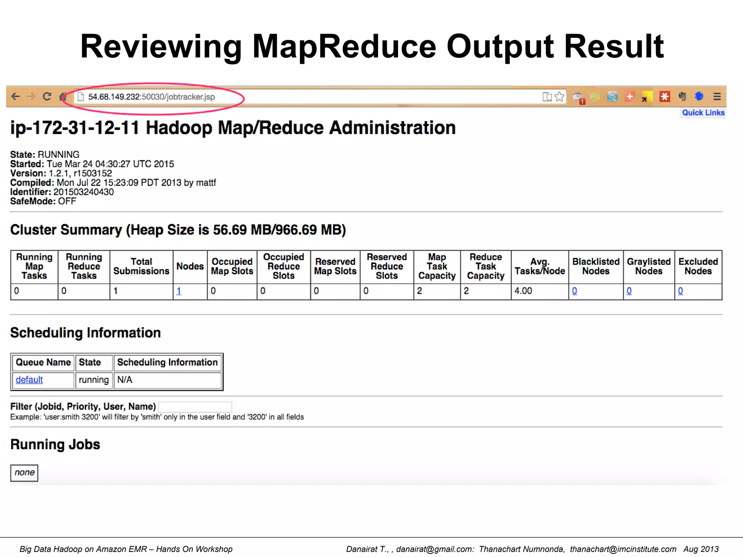Click the Running Jobs 'none' box
The height and width of the screenshot is (557, 743).
point(24,473)
